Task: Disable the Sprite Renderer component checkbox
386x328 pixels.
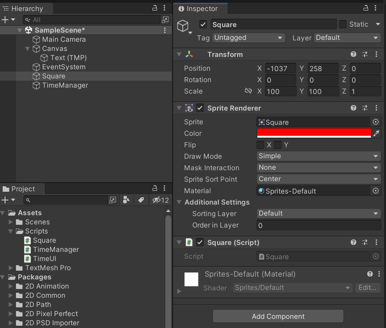Action: coord(200,108)
